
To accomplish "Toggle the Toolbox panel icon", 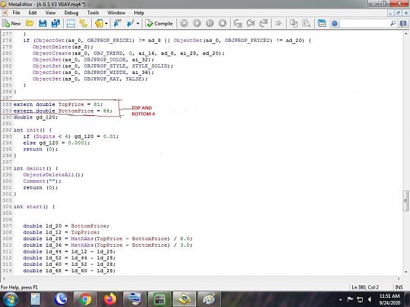I will click(83, 24).
